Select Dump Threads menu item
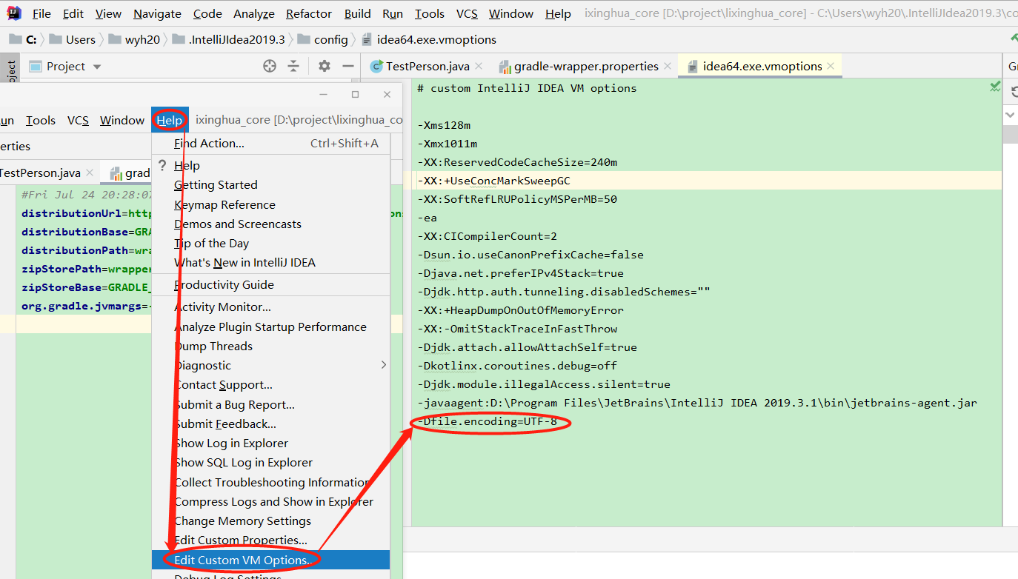Viewport: 1018px width, 579px height. pyautogui.click(x=270, y=346)
